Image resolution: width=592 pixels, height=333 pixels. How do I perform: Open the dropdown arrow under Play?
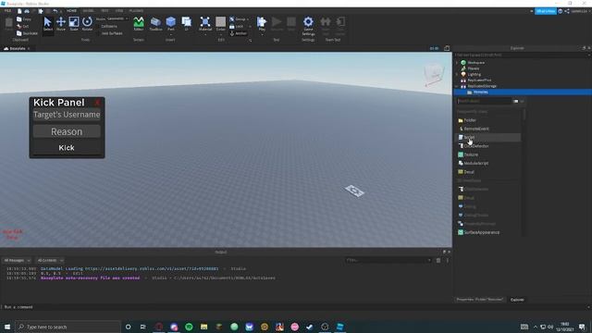click(262, 35)
